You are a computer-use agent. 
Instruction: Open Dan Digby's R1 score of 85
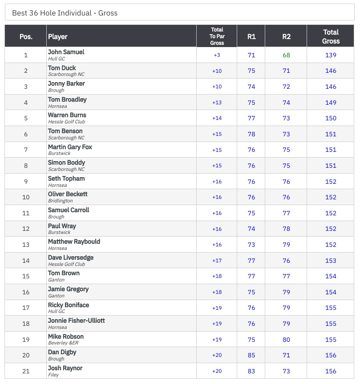251,355
